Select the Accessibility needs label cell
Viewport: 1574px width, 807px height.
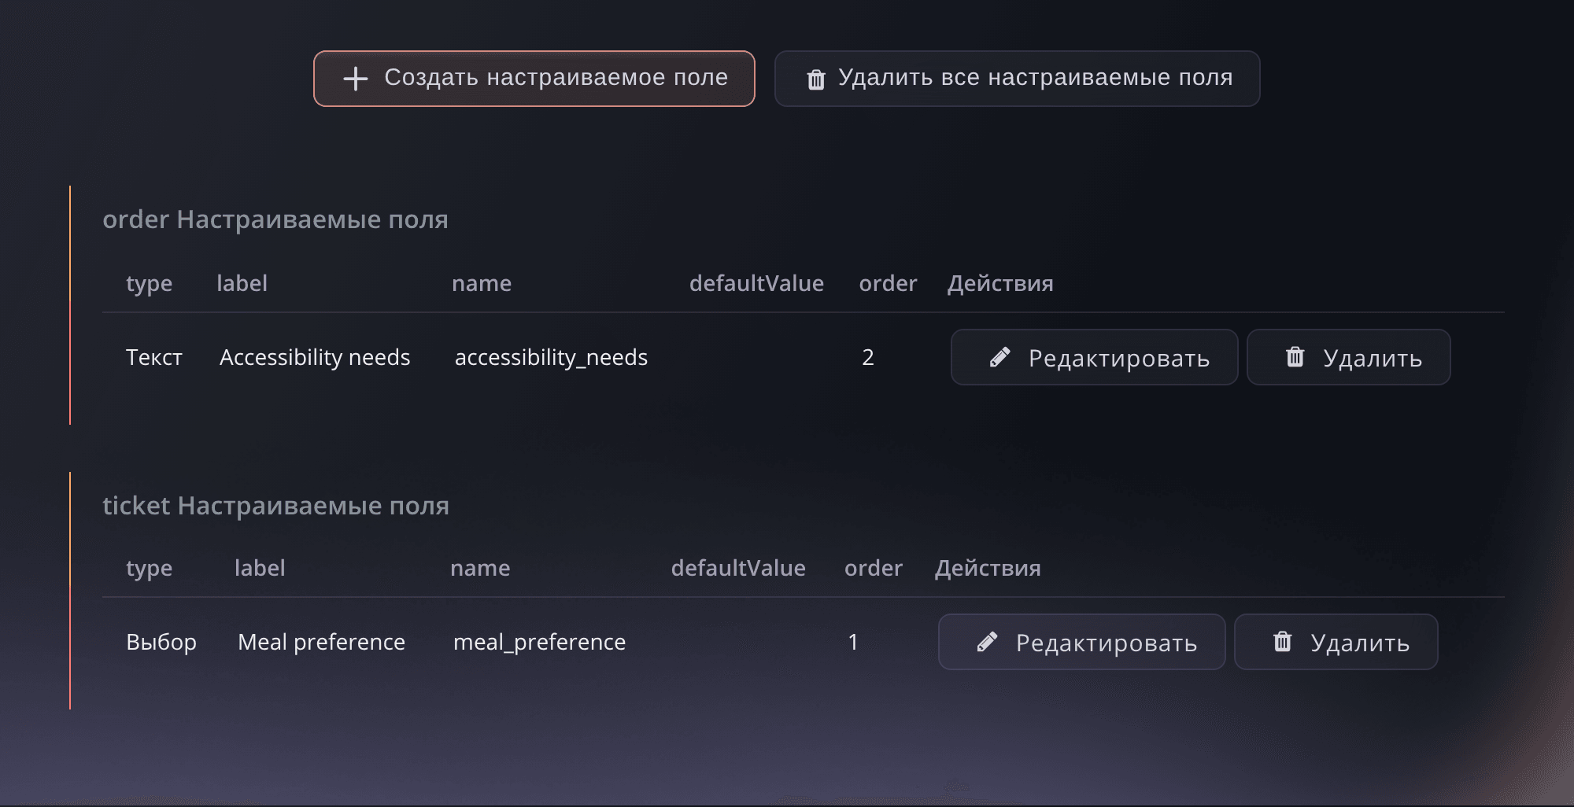click(x=315, y=357)
